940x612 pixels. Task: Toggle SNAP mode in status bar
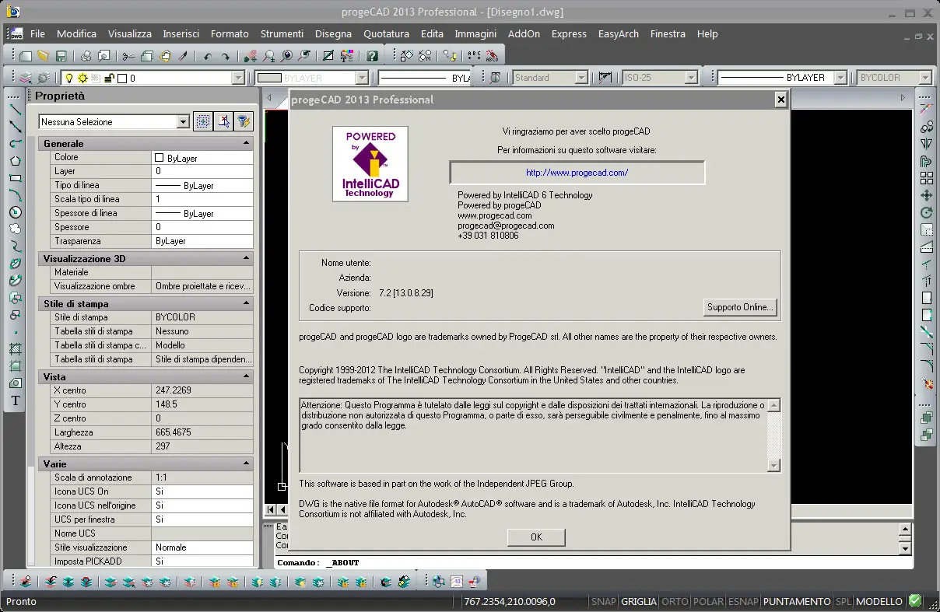[x=603, y=601]
